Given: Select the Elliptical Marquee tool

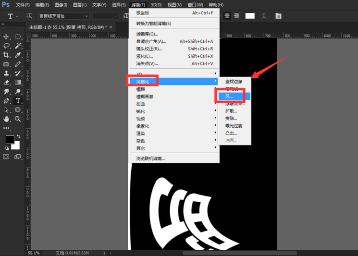Looking at the screenshot, I should tap(18, 37).
